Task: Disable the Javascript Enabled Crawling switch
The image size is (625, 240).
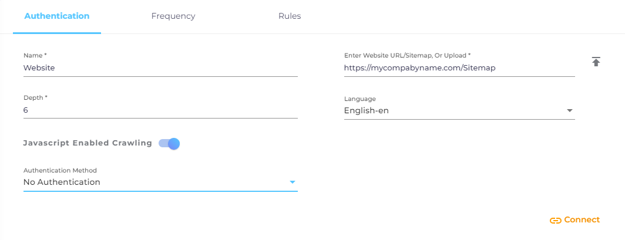Action: pyautogui.click(x=169, y=143)
